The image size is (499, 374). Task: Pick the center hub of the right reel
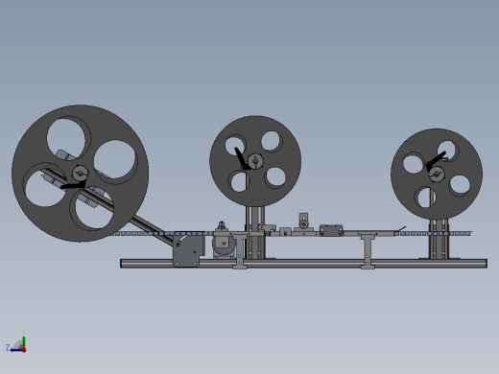[437, 175]
